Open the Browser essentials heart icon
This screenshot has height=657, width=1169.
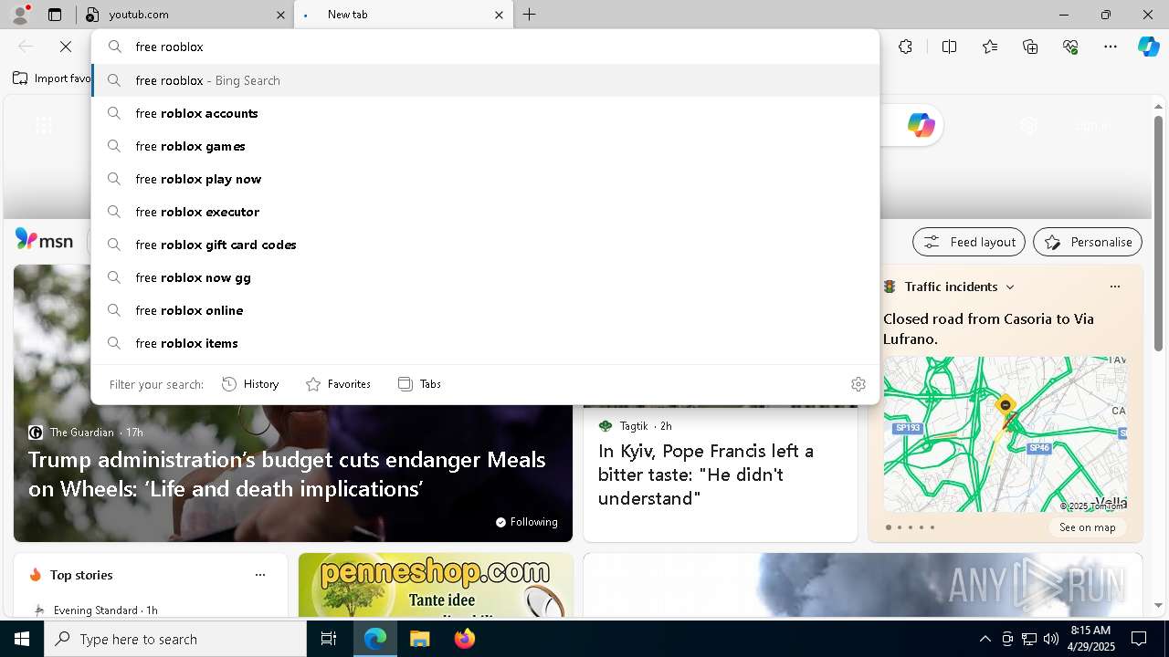[x=1070, y=47]
